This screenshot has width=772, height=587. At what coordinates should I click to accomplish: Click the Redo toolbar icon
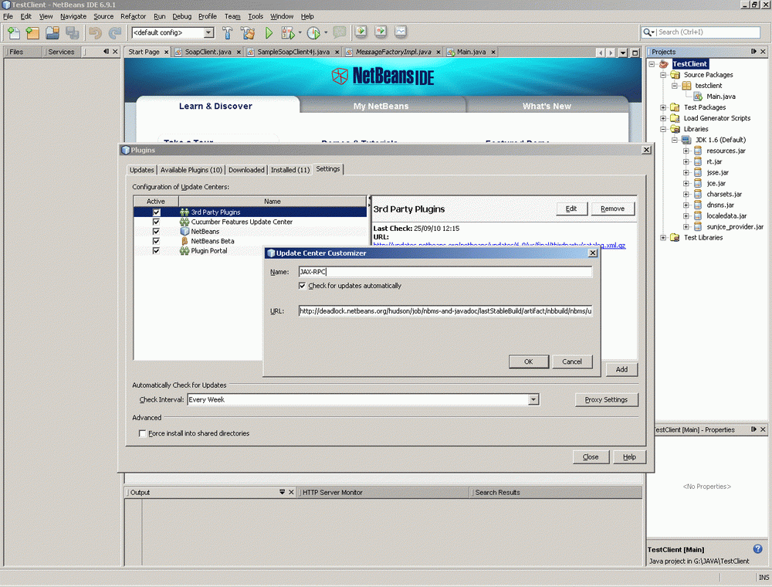pyautogui.click(x=115, y=33)
